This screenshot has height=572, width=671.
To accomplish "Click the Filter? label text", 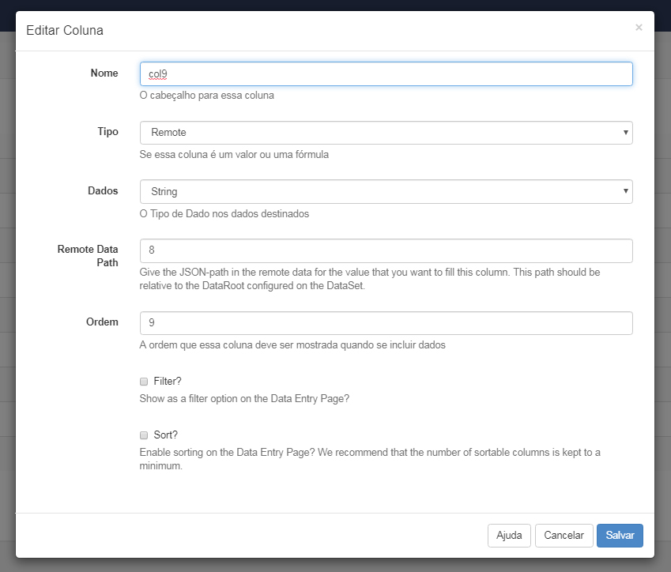I will coord(168,381).
